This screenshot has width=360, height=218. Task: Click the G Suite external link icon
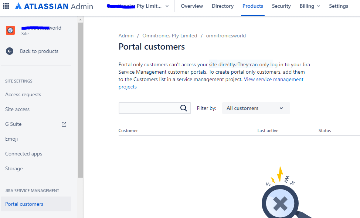64,124
